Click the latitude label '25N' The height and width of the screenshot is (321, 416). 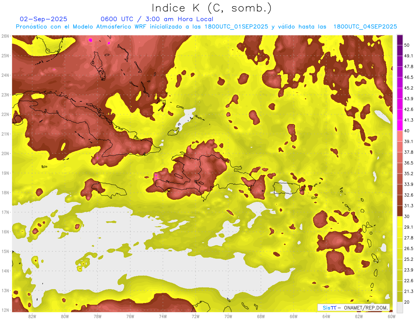tap(5, 55)
